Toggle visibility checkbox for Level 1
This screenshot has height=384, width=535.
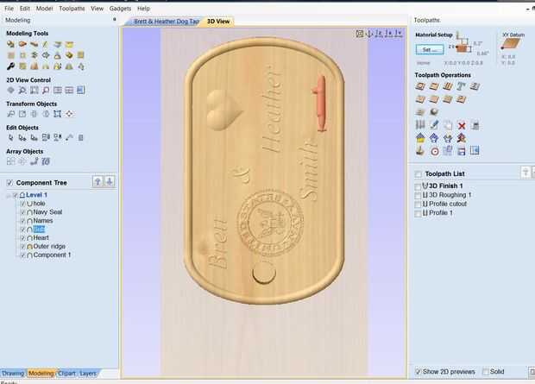tap(15, 195)
